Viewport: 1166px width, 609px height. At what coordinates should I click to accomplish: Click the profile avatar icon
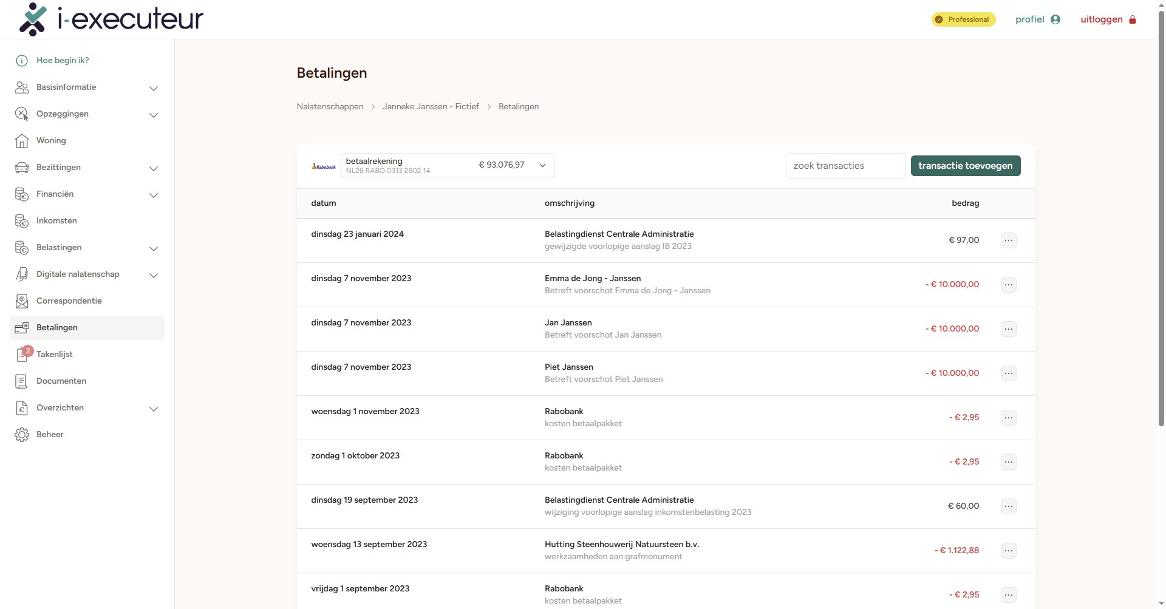tap(1055, 19)
